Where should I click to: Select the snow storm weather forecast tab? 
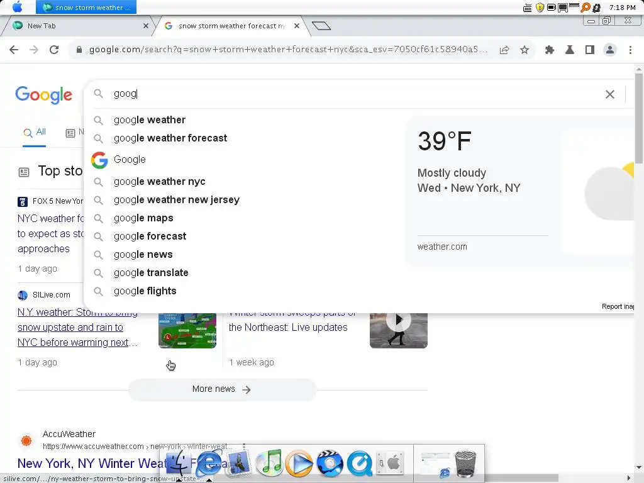(230, 26)
